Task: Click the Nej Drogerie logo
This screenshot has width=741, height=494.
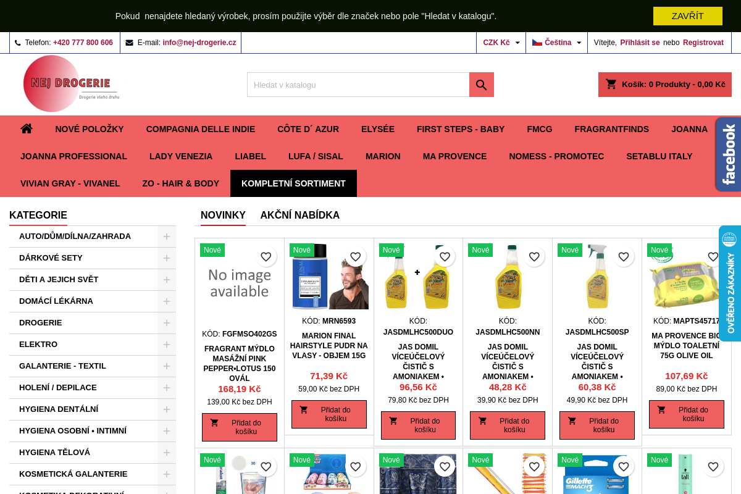Action: pos(71,83)
